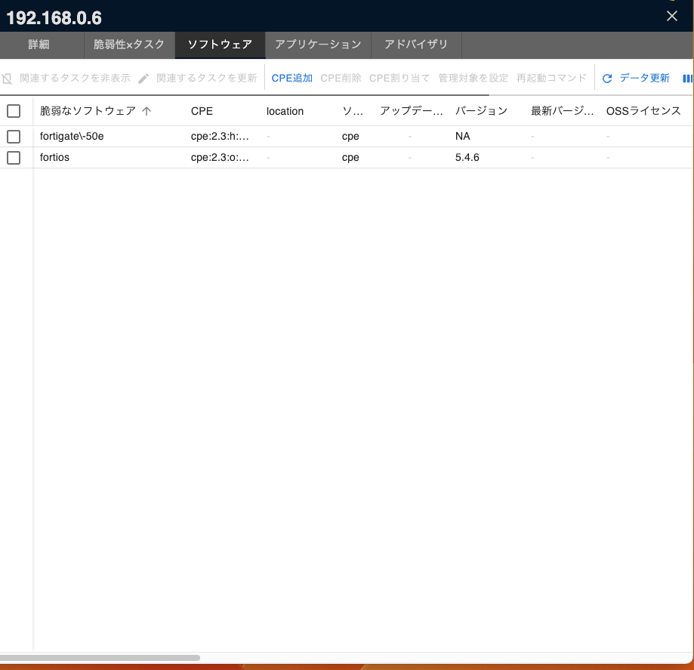Open the column settings icon at toolbar right
This screenshot has height=670, width=694.
pos(687,79)
